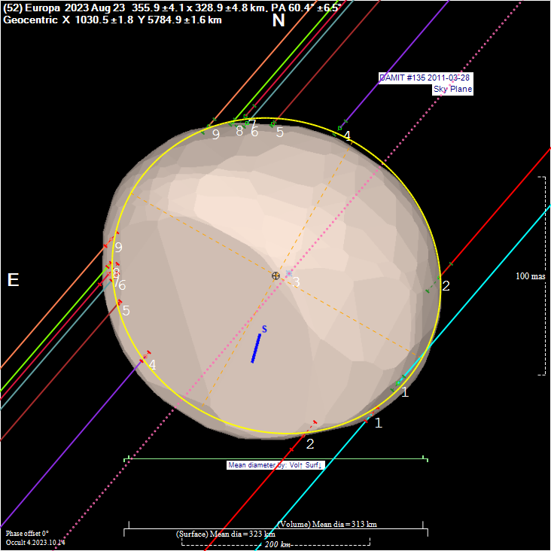This screenshot has width=551, height=551.
Task: Select the chord 3 label near the center
Action: tap(297, 282)
